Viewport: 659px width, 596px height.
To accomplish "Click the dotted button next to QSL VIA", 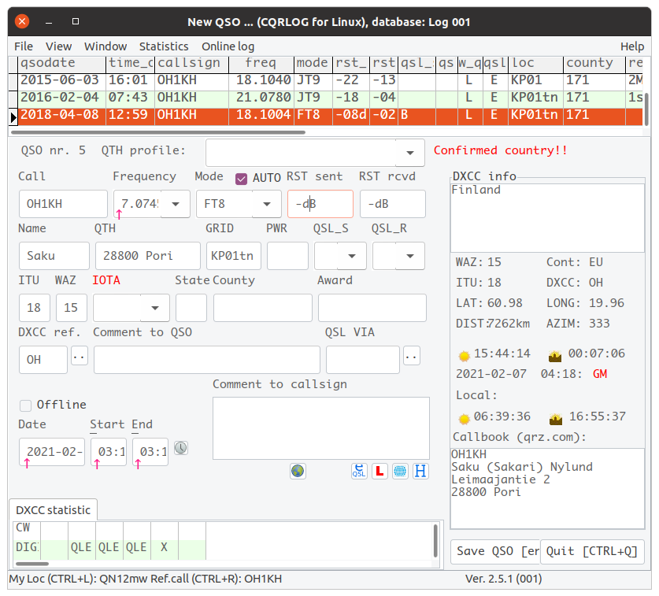I will 412,356.
